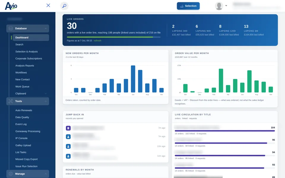Click the circulation bar showing 96
285x178 pixels.
(225, 143)
